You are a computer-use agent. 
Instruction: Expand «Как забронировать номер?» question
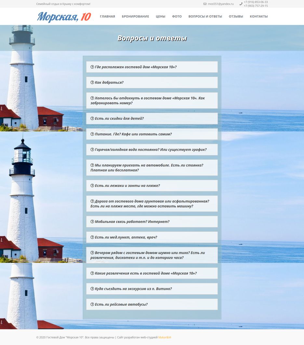(152, 100)
